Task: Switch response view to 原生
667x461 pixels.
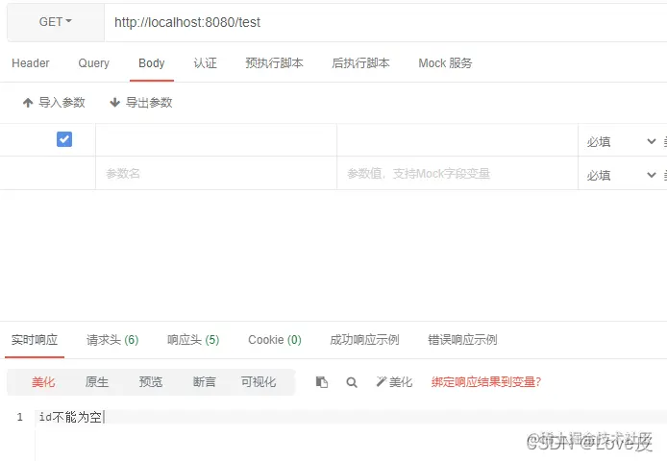Action: (x=97, y=382)
